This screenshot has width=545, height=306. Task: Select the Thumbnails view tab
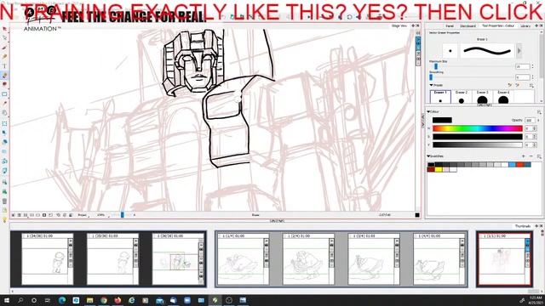tap(522, 226)
